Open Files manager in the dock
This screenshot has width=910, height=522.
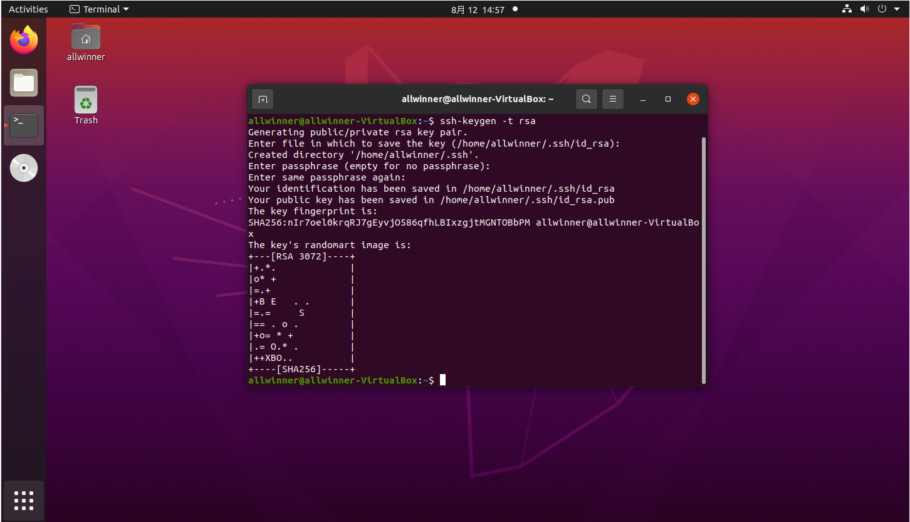[x=24, y=83]
